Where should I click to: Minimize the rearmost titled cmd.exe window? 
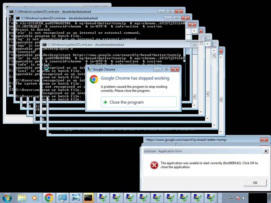tap(161, 12)
